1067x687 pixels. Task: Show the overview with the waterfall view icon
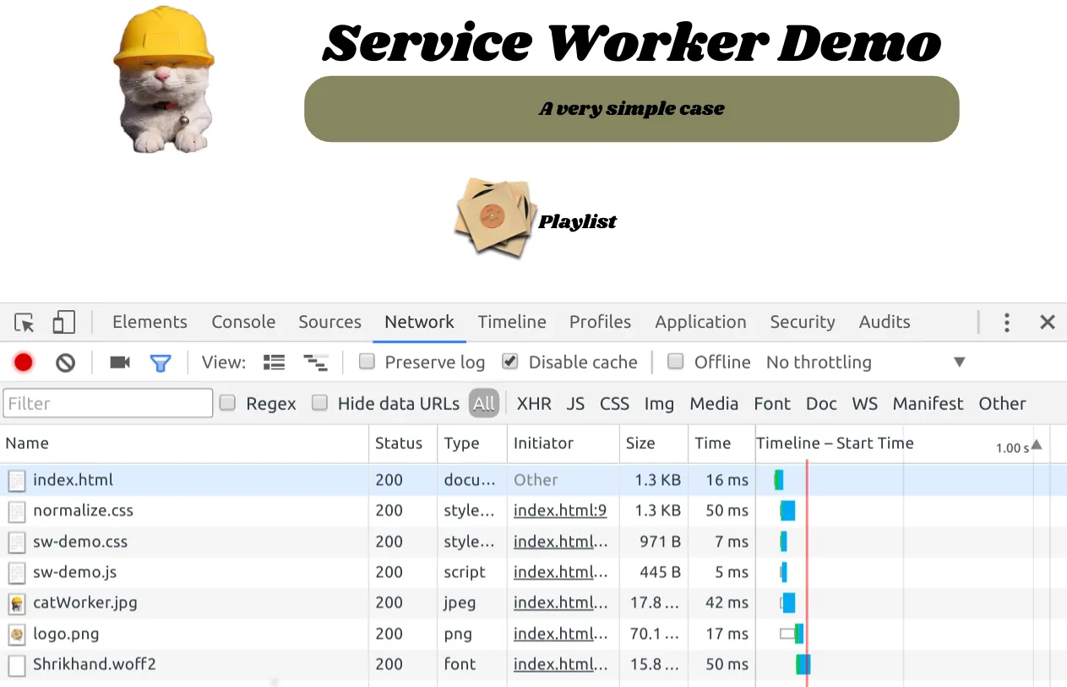tap(315, 363)
